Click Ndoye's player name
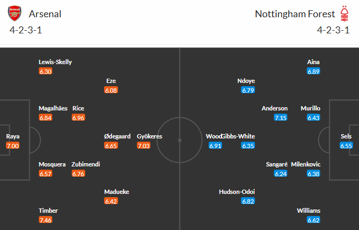This screenshot has height=230, width=359. [x=246, y=81]
